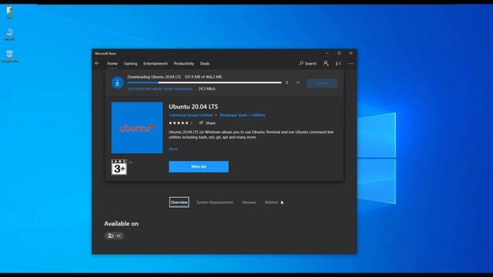This screenshot has width=493, height=277.
Task: Cancel the Ubuntu download
Action: (298, 82)
